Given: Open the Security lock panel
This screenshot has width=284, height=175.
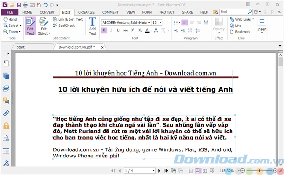Looking at the screenshot, I should [6, 126].
